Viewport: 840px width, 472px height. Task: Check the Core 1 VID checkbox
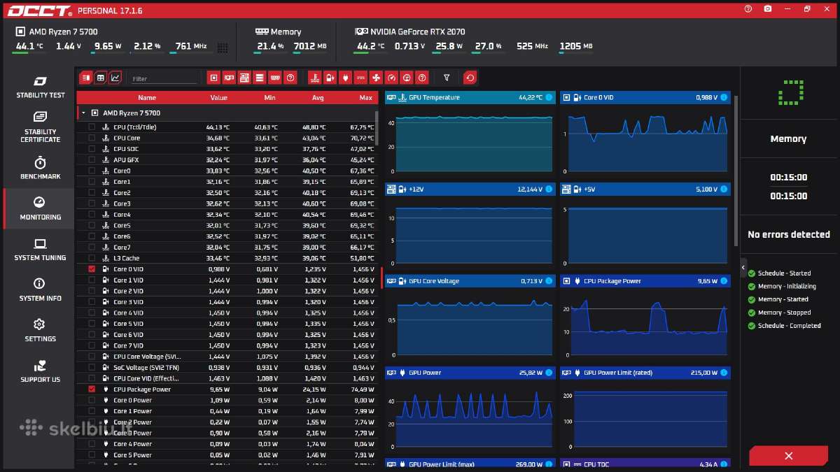click(x=92, y=280)
